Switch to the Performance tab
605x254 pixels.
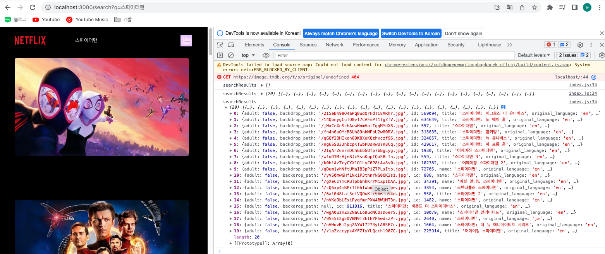click(366, 45)
